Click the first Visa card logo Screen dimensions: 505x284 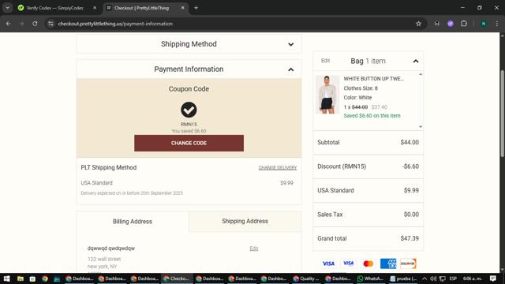[x=328, y=263]
